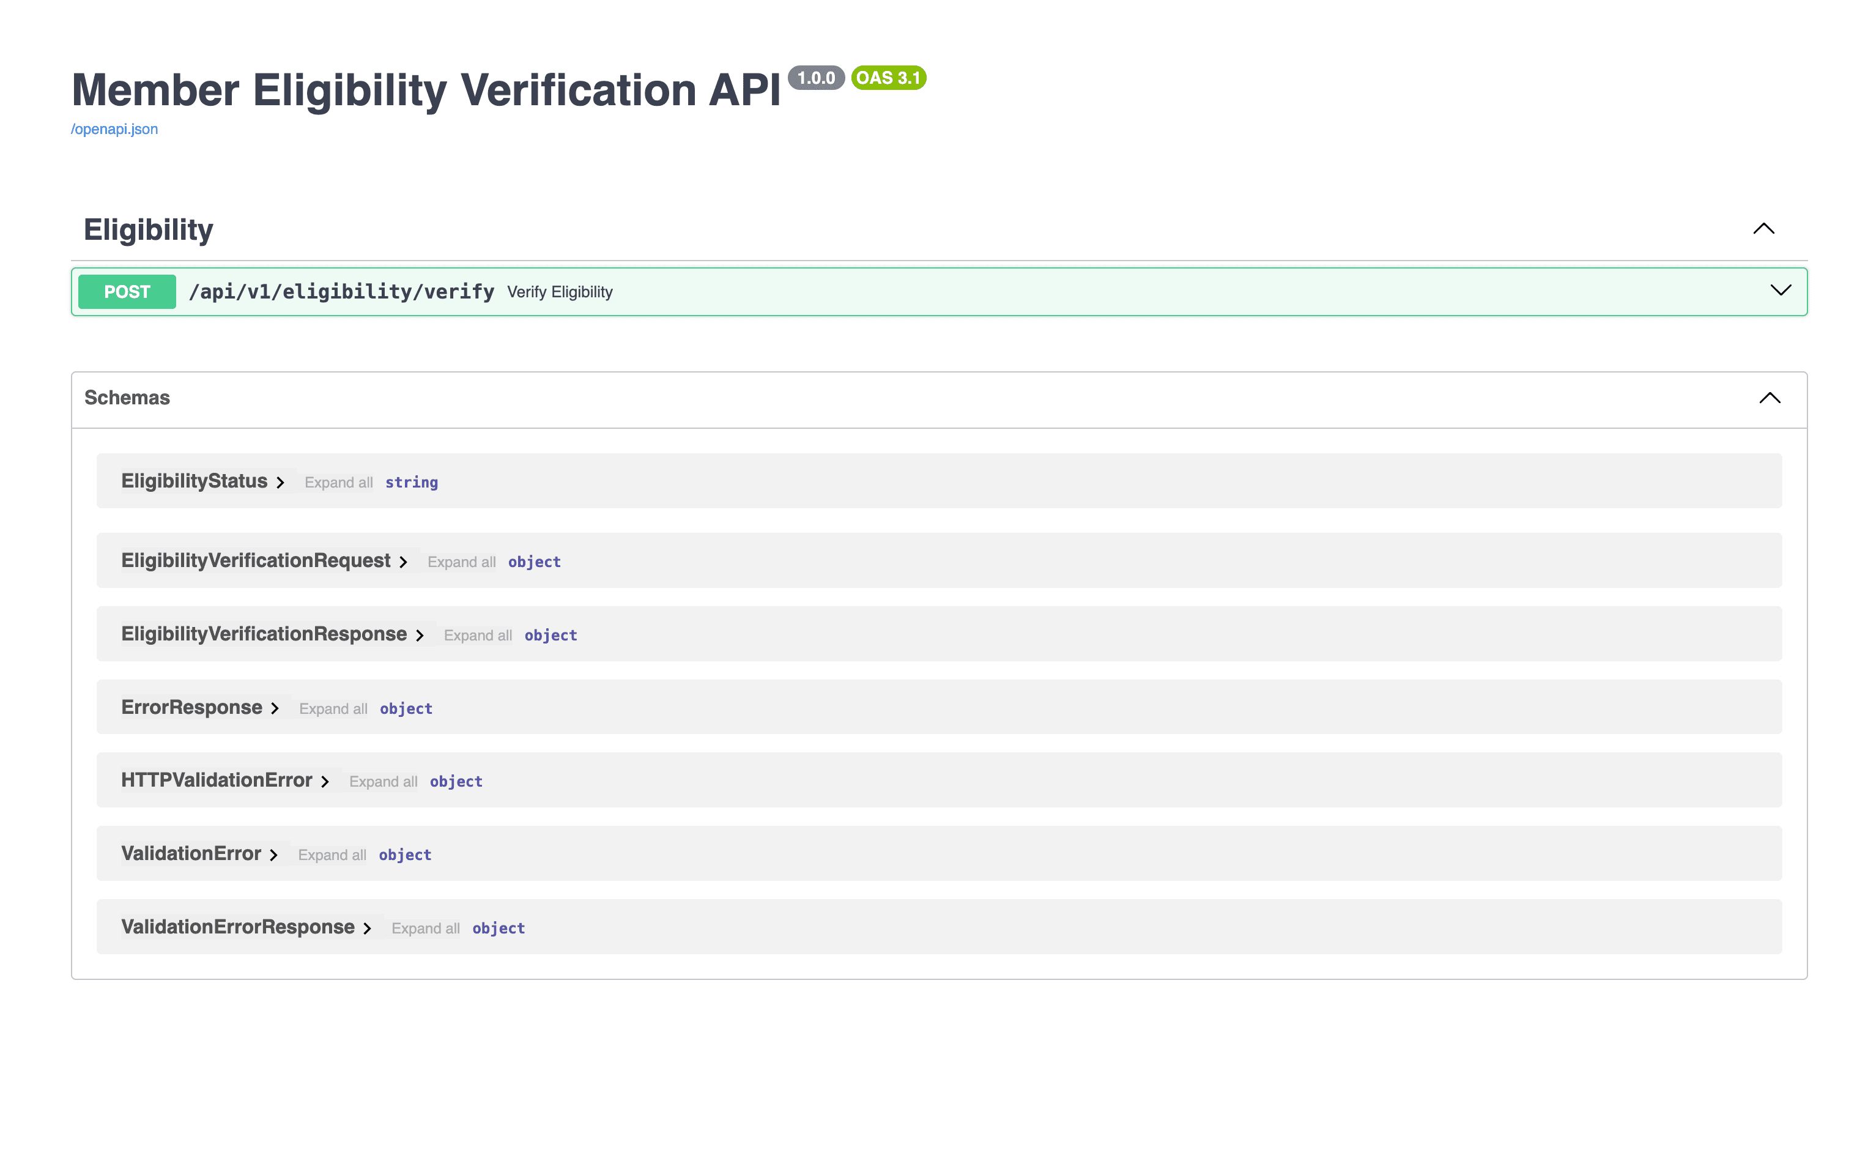Viewport: 1857px width, 1150px height.
Task: Click the green POST method badge
Action: [x=127, y=292]
